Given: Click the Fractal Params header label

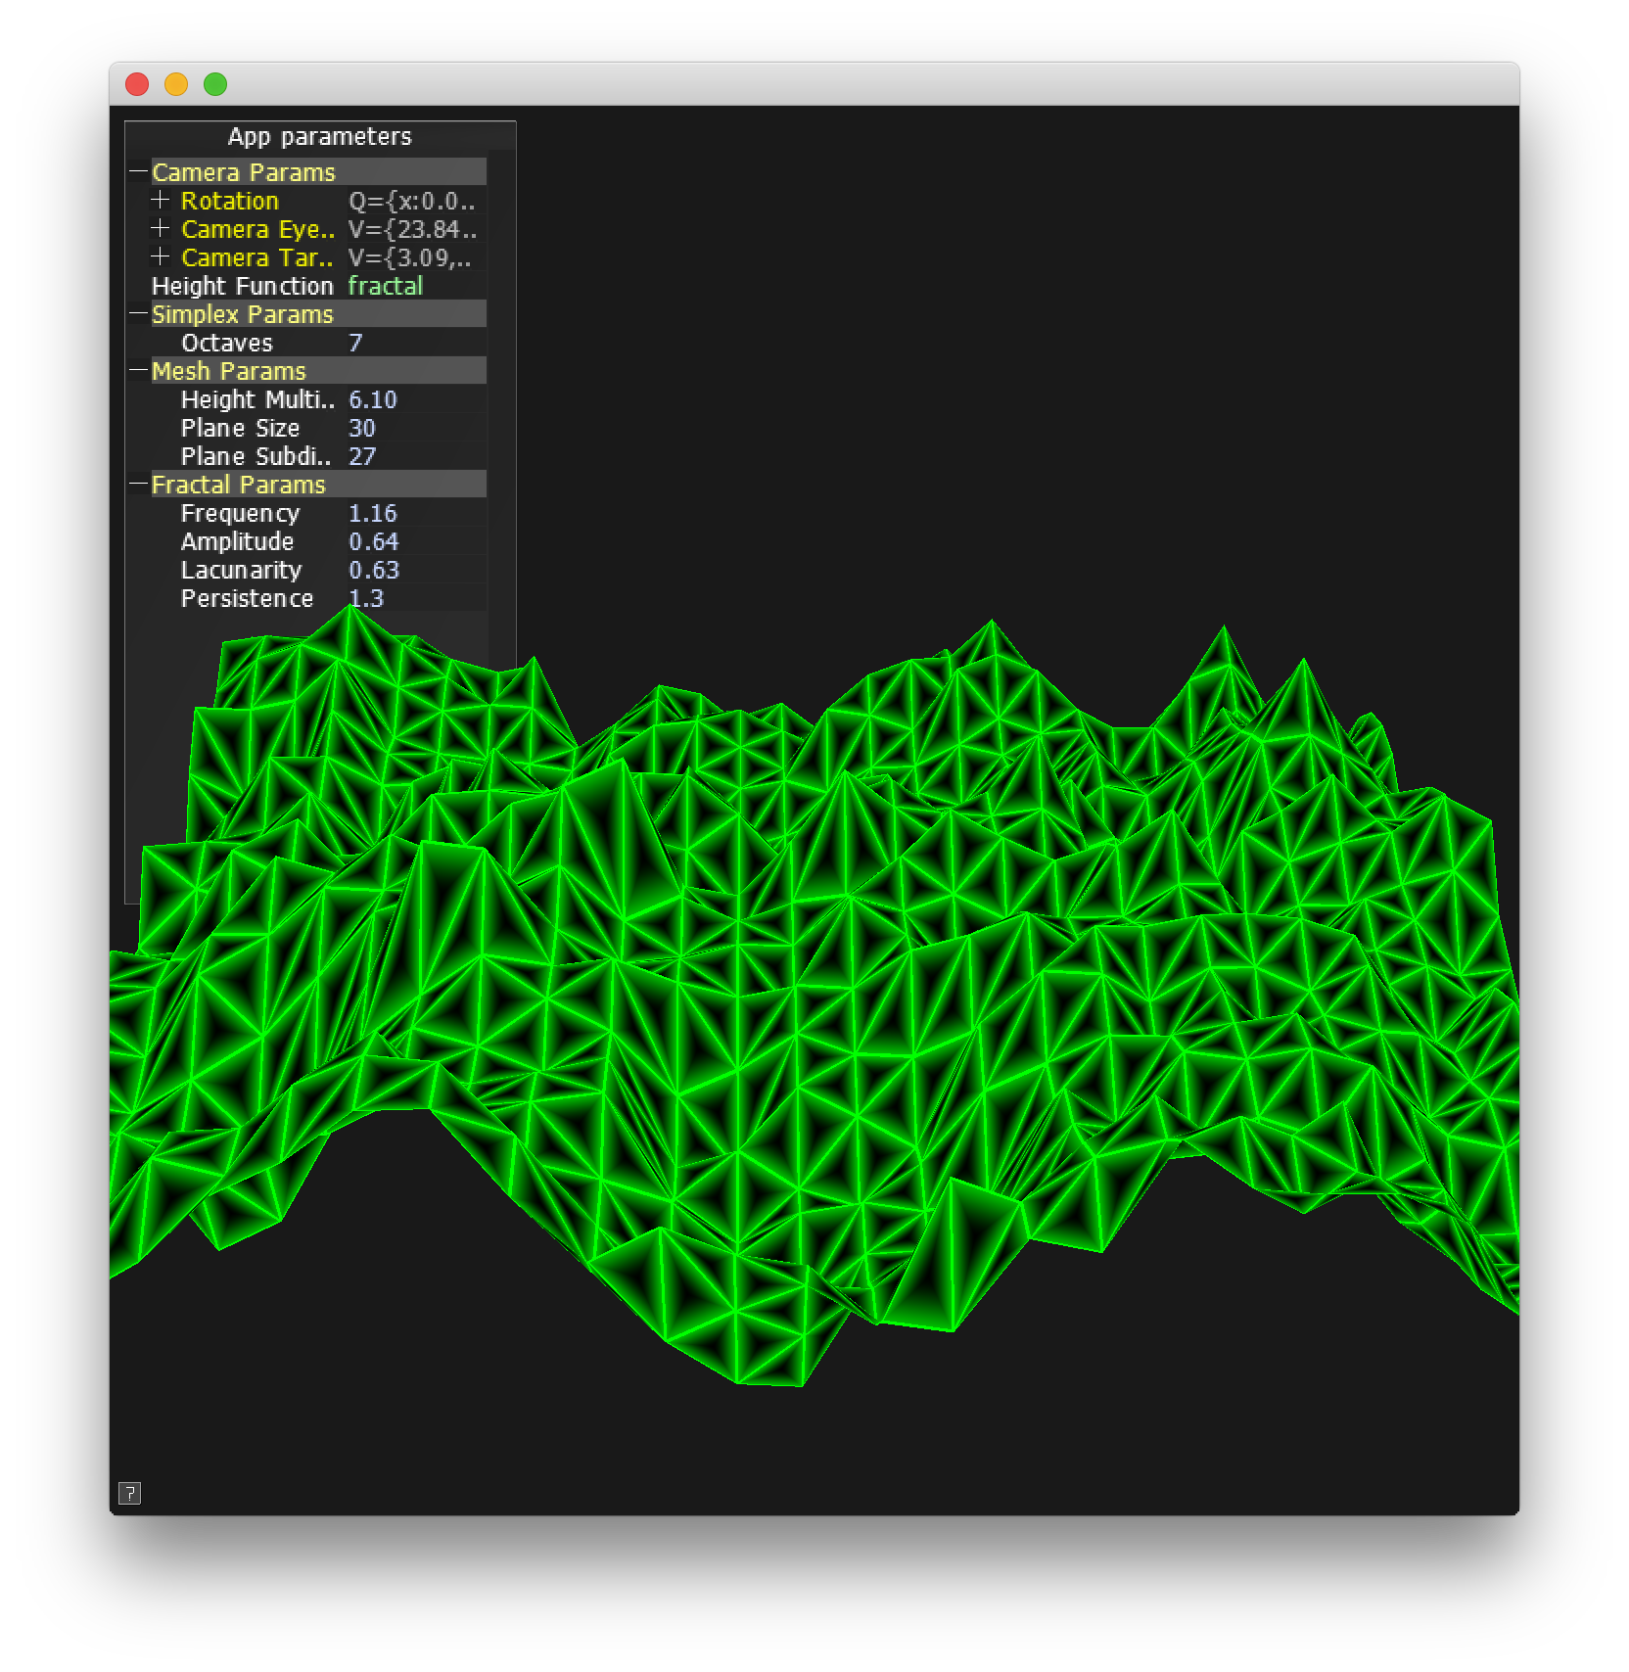Looking at the screenshot, I should (238, 485).
